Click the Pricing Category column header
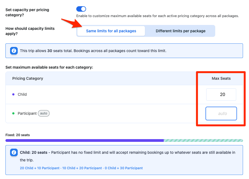 click(x=28, y=78)
